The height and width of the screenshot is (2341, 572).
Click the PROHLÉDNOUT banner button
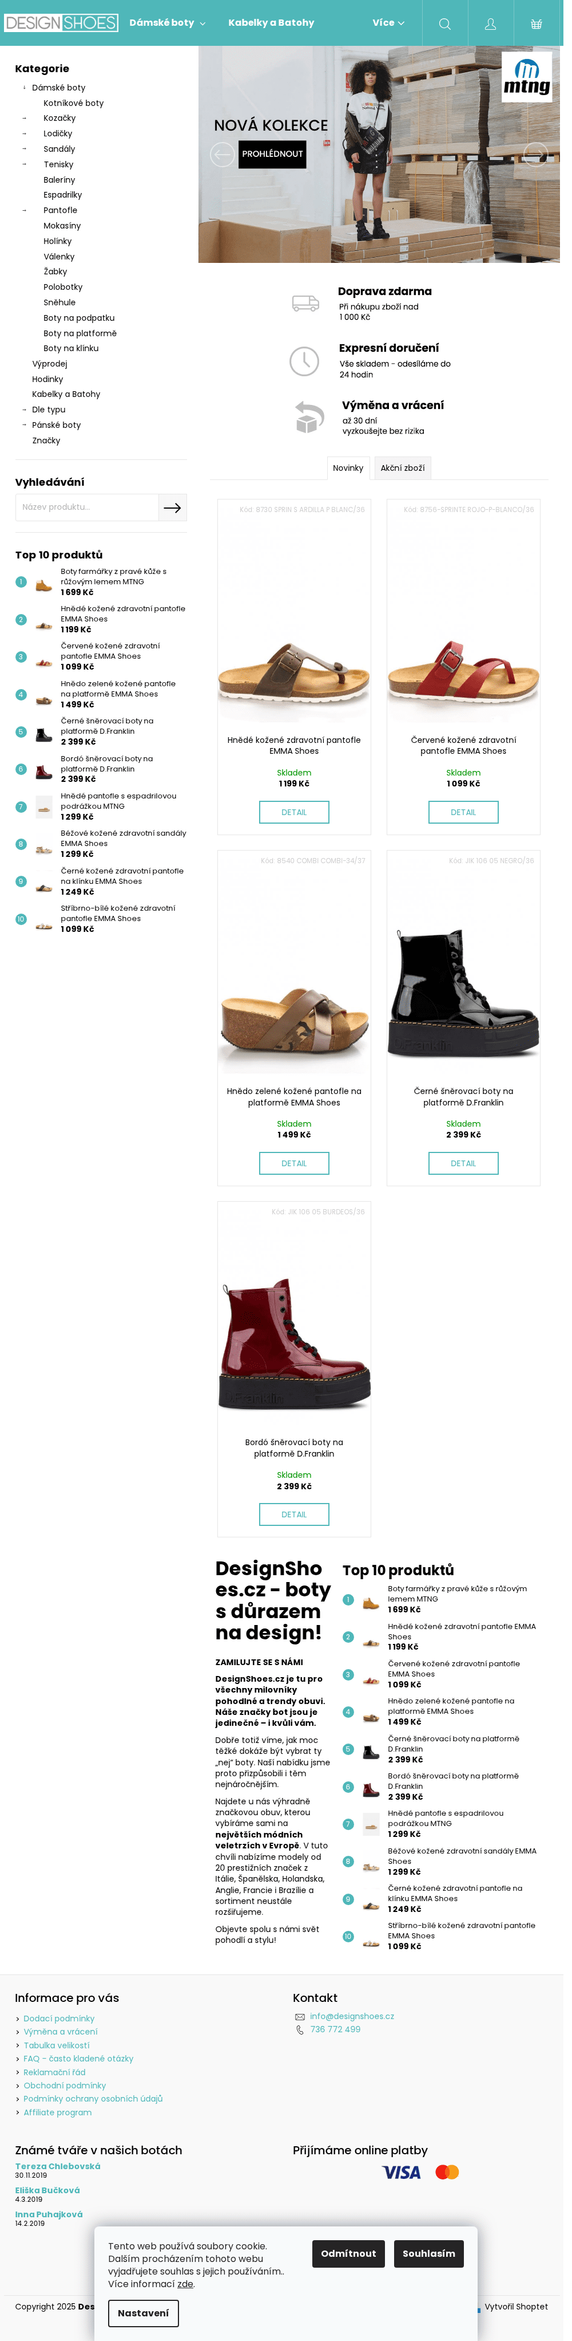point(272,155)
